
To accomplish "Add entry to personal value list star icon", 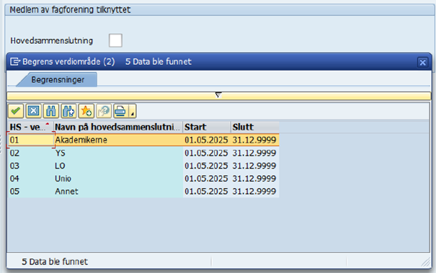I will pyautogui.click(x=86, y=111).
